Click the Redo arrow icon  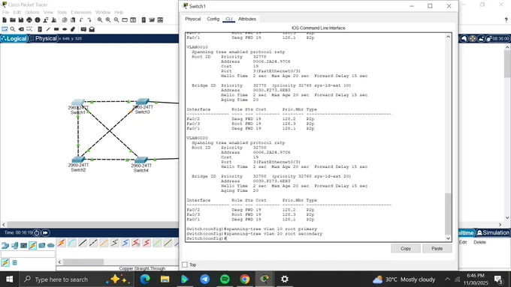(89, 20)
